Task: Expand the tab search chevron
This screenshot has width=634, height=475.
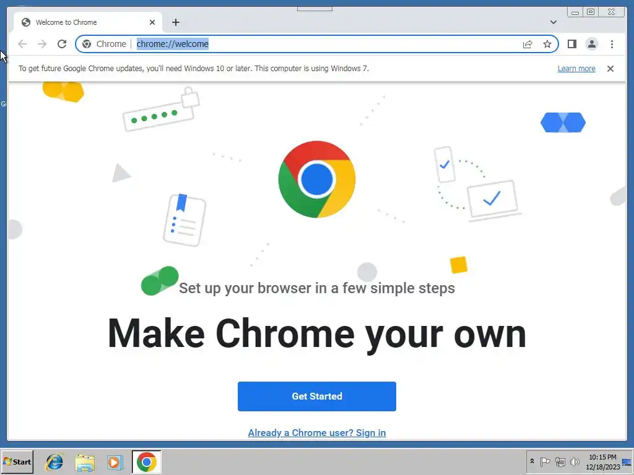Action: (x=553, y=22)
